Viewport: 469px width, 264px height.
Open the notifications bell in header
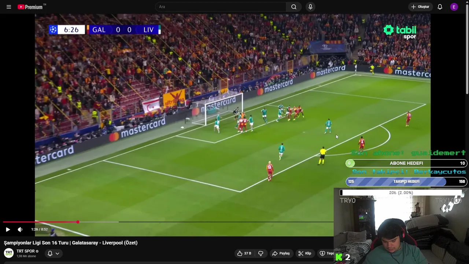point(440,7)
